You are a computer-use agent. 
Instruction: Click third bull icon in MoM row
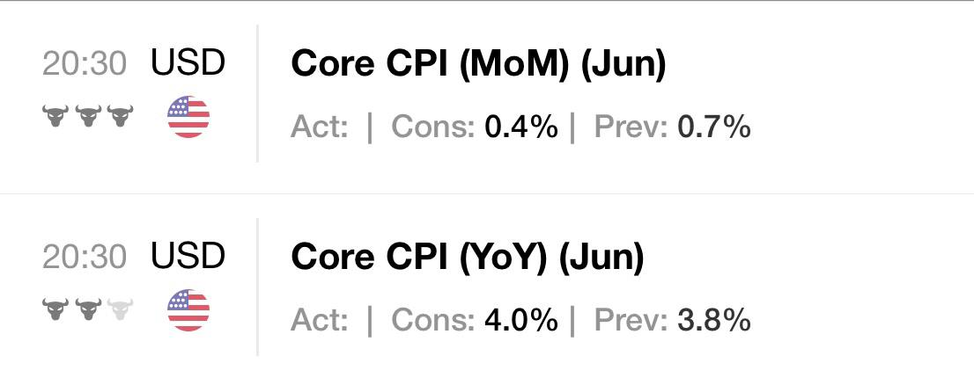(x=120, y=116)
